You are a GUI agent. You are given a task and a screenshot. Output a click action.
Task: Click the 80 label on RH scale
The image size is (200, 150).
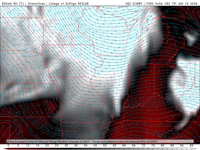pyautogui.click(x=163, y=145)
